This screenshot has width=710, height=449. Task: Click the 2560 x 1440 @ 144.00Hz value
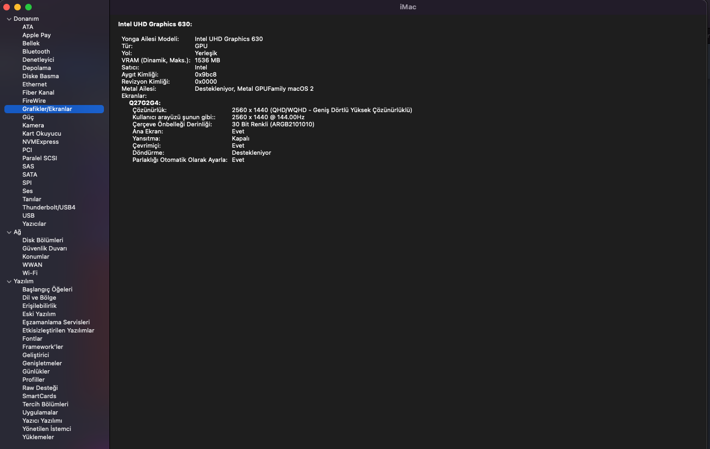[x=268, y=117]
